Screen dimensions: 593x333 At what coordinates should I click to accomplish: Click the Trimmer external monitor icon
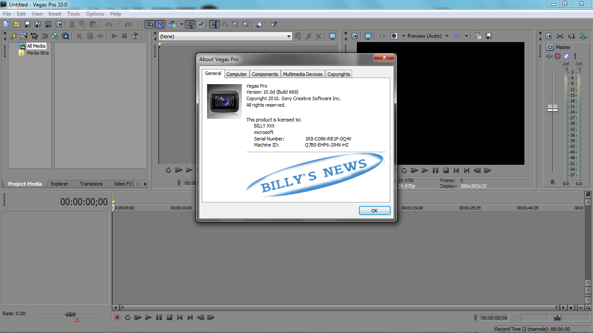(x=333, y=36)
